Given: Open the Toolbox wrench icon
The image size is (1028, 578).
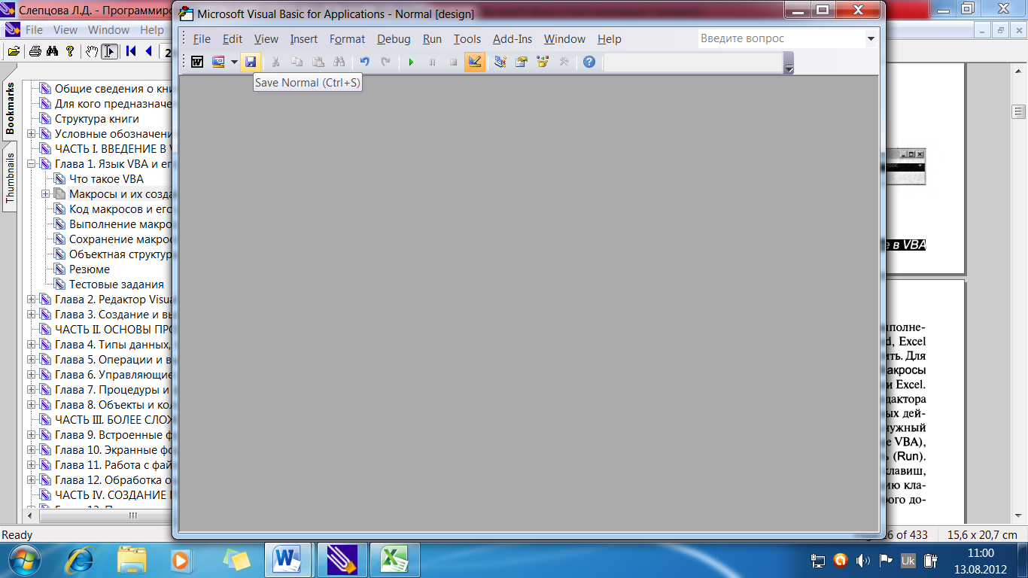Looking at the screenshot, I should coord(563,62).
